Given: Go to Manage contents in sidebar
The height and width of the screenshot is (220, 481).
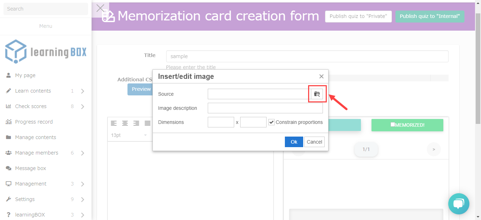Looking at the screenshot, I should (36, 137).
